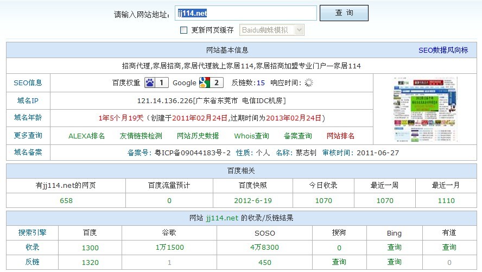
Task: Open the Baidu snapshot date 2012-6-19
Action: [x=253, y=201]
